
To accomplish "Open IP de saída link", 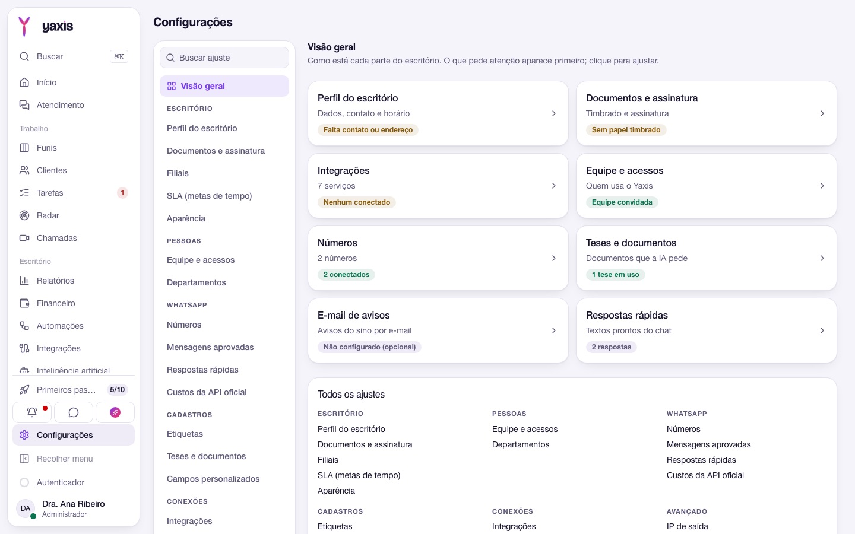I will 688,526.
